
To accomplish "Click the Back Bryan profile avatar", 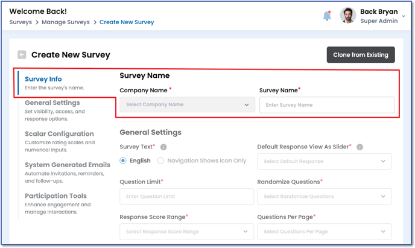I will pos(347,16).
